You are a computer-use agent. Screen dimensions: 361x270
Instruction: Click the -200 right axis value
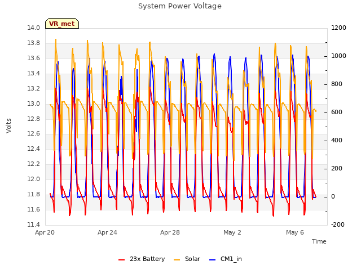(338, 225)
